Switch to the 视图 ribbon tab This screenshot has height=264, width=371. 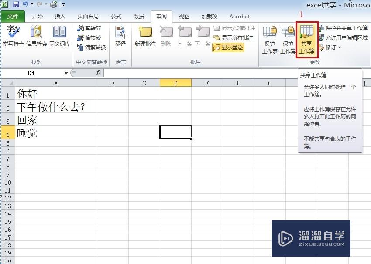(x=183, y=16)
